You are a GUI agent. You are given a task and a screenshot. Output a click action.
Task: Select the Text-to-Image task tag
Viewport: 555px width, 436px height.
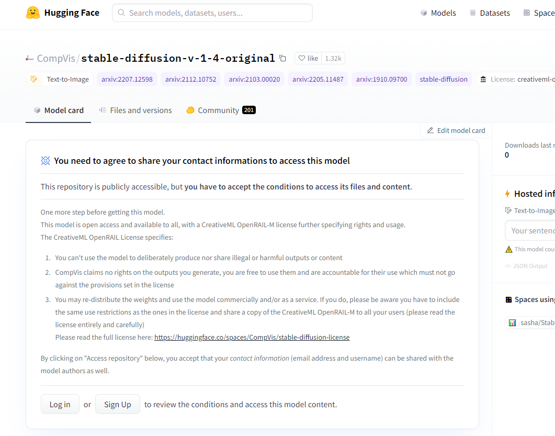(x=60, y=79)
